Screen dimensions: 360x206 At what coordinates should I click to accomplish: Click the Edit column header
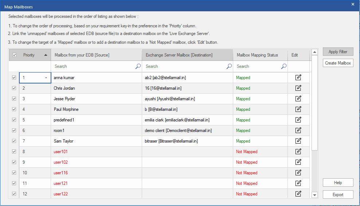pos(298,55)
